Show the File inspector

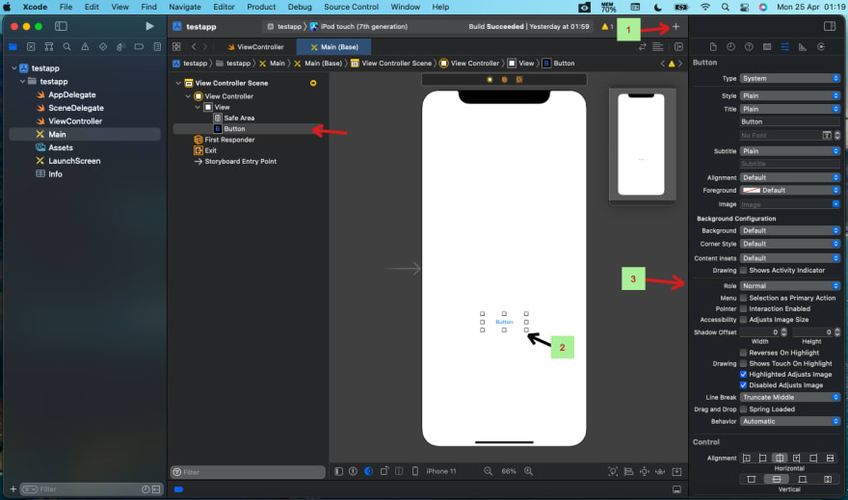713,47
